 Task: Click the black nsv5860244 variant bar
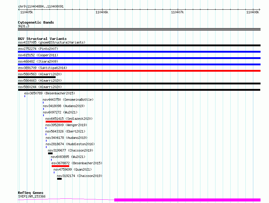[139, 90]
